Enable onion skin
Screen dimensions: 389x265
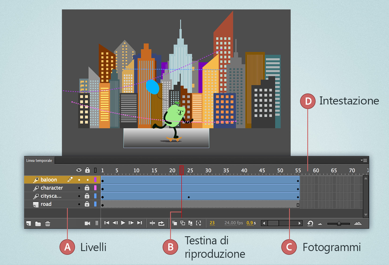coord(175,223)
